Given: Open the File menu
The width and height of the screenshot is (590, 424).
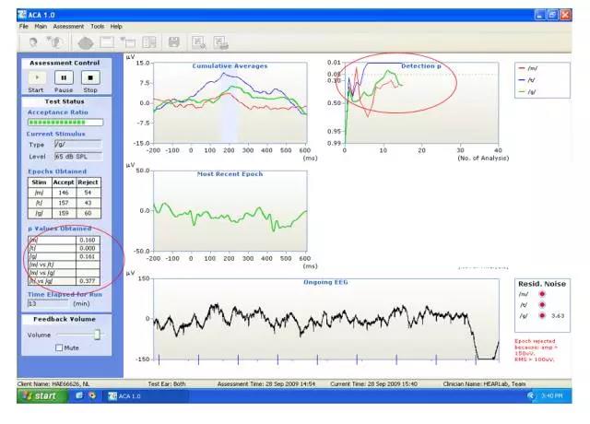Looking at the screenshot, I should click(25, 26).
